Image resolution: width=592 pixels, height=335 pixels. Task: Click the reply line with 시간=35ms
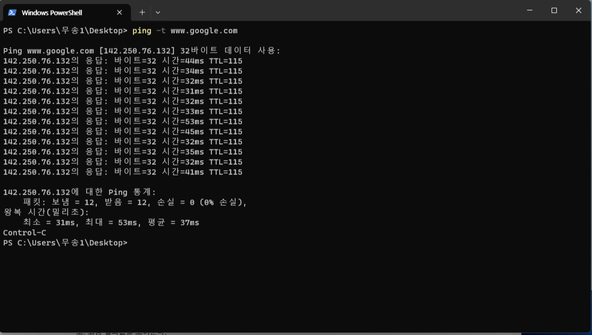123,152
